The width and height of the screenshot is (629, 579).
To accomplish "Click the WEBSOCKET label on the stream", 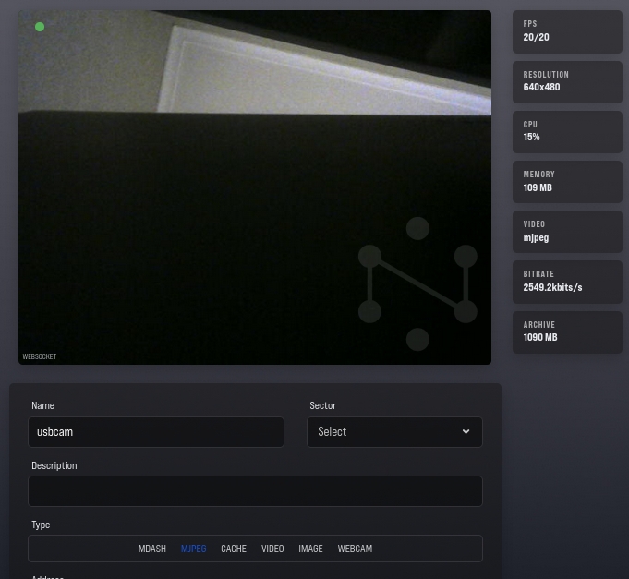I will pos(40,356).
